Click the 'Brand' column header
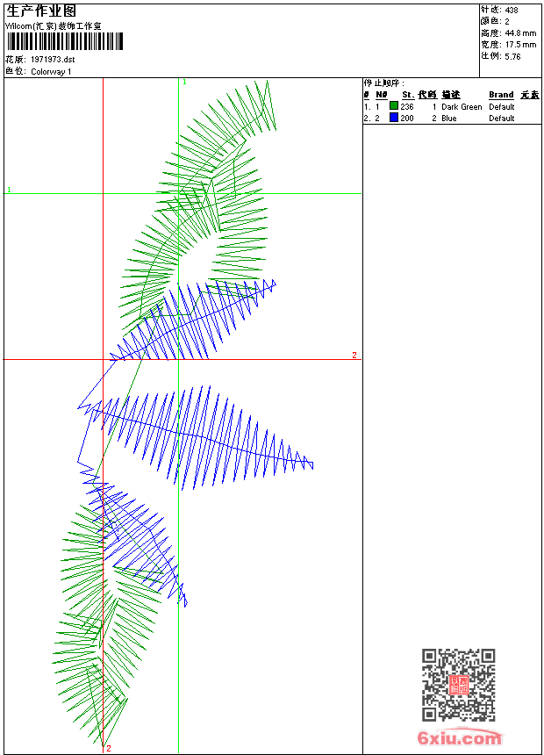The image size is (544, 755). (x=501, y=95)
